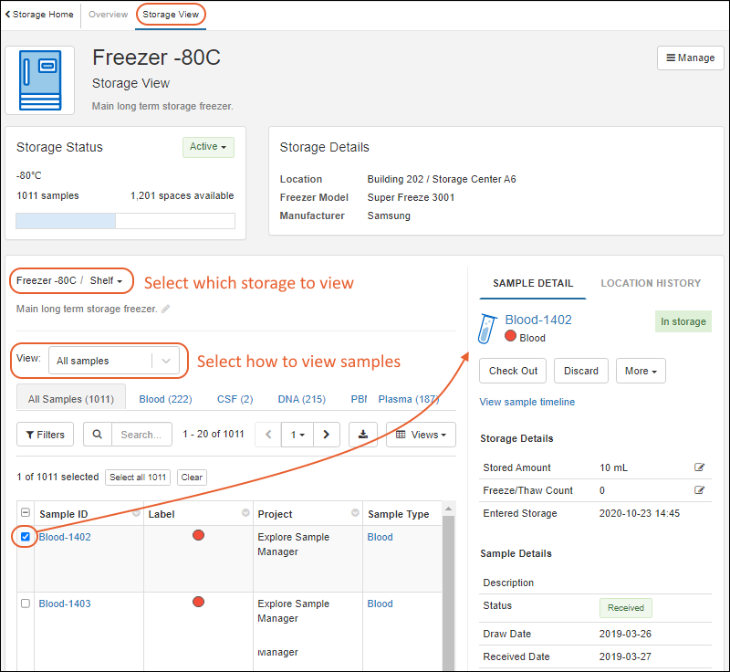Uncheck the Blood-1402 row checkbox
Viewport: 730px width, 672px height.
click(x=26, y=537)
